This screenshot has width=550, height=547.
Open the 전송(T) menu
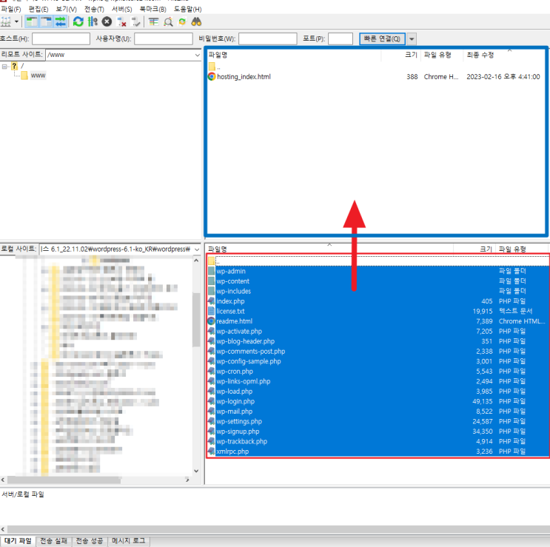[x=94, y=9]
